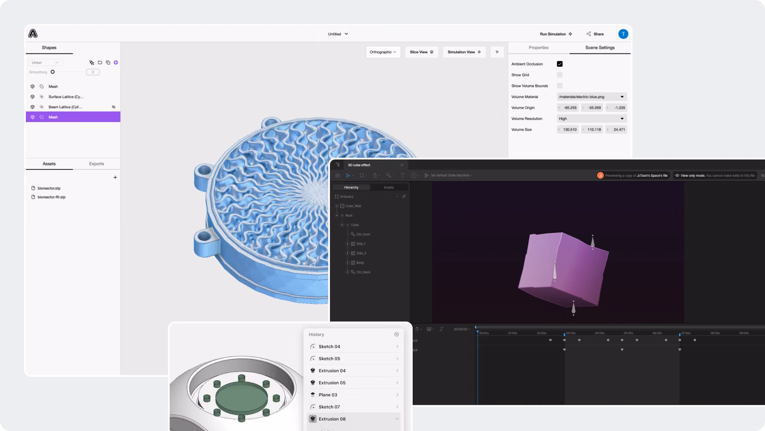Select the blue arrow select tool in the dark editor
Screen dimensions: 765x431
pos(348,175)
